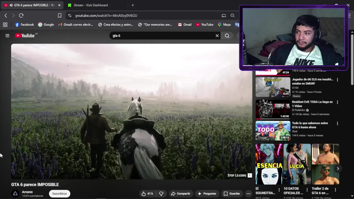Image resolution: width=354 pixels, height=199 pixels.
Task: Click the video title 'GTA 6 parece IMPOSIBLE'
Action: [x=35, y=185]
